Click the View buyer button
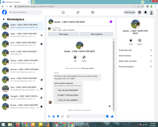The image size is (158, 127). tap(64, 34)
